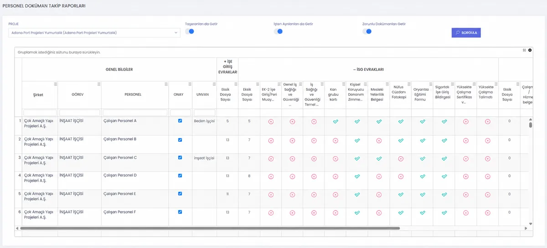Click the SORGULA query button
This screenshot has width=547, height=248.
click(x=466, y=33)
